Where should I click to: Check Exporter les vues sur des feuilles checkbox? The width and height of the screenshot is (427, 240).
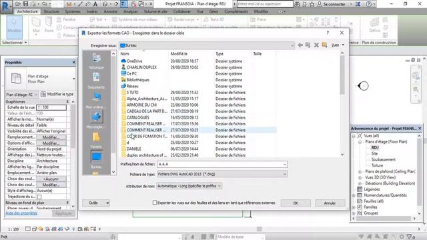point(155,203)
